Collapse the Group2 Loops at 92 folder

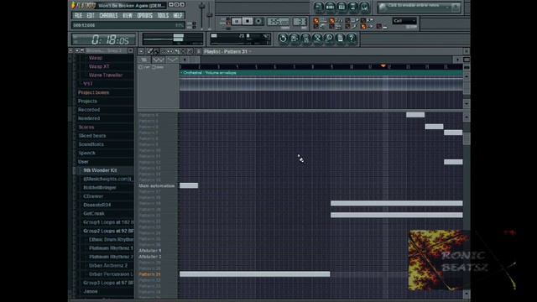click(x=108, y=231)
